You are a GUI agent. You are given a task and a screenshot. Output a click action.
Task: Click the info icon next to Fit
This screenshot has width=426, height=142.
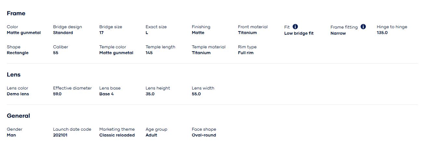click(295, 27)
